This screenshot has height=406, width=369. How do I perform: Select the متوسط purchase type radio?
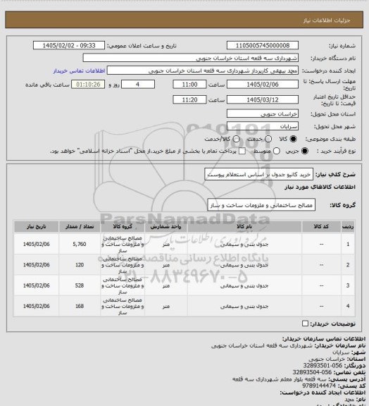coord(277,151)
